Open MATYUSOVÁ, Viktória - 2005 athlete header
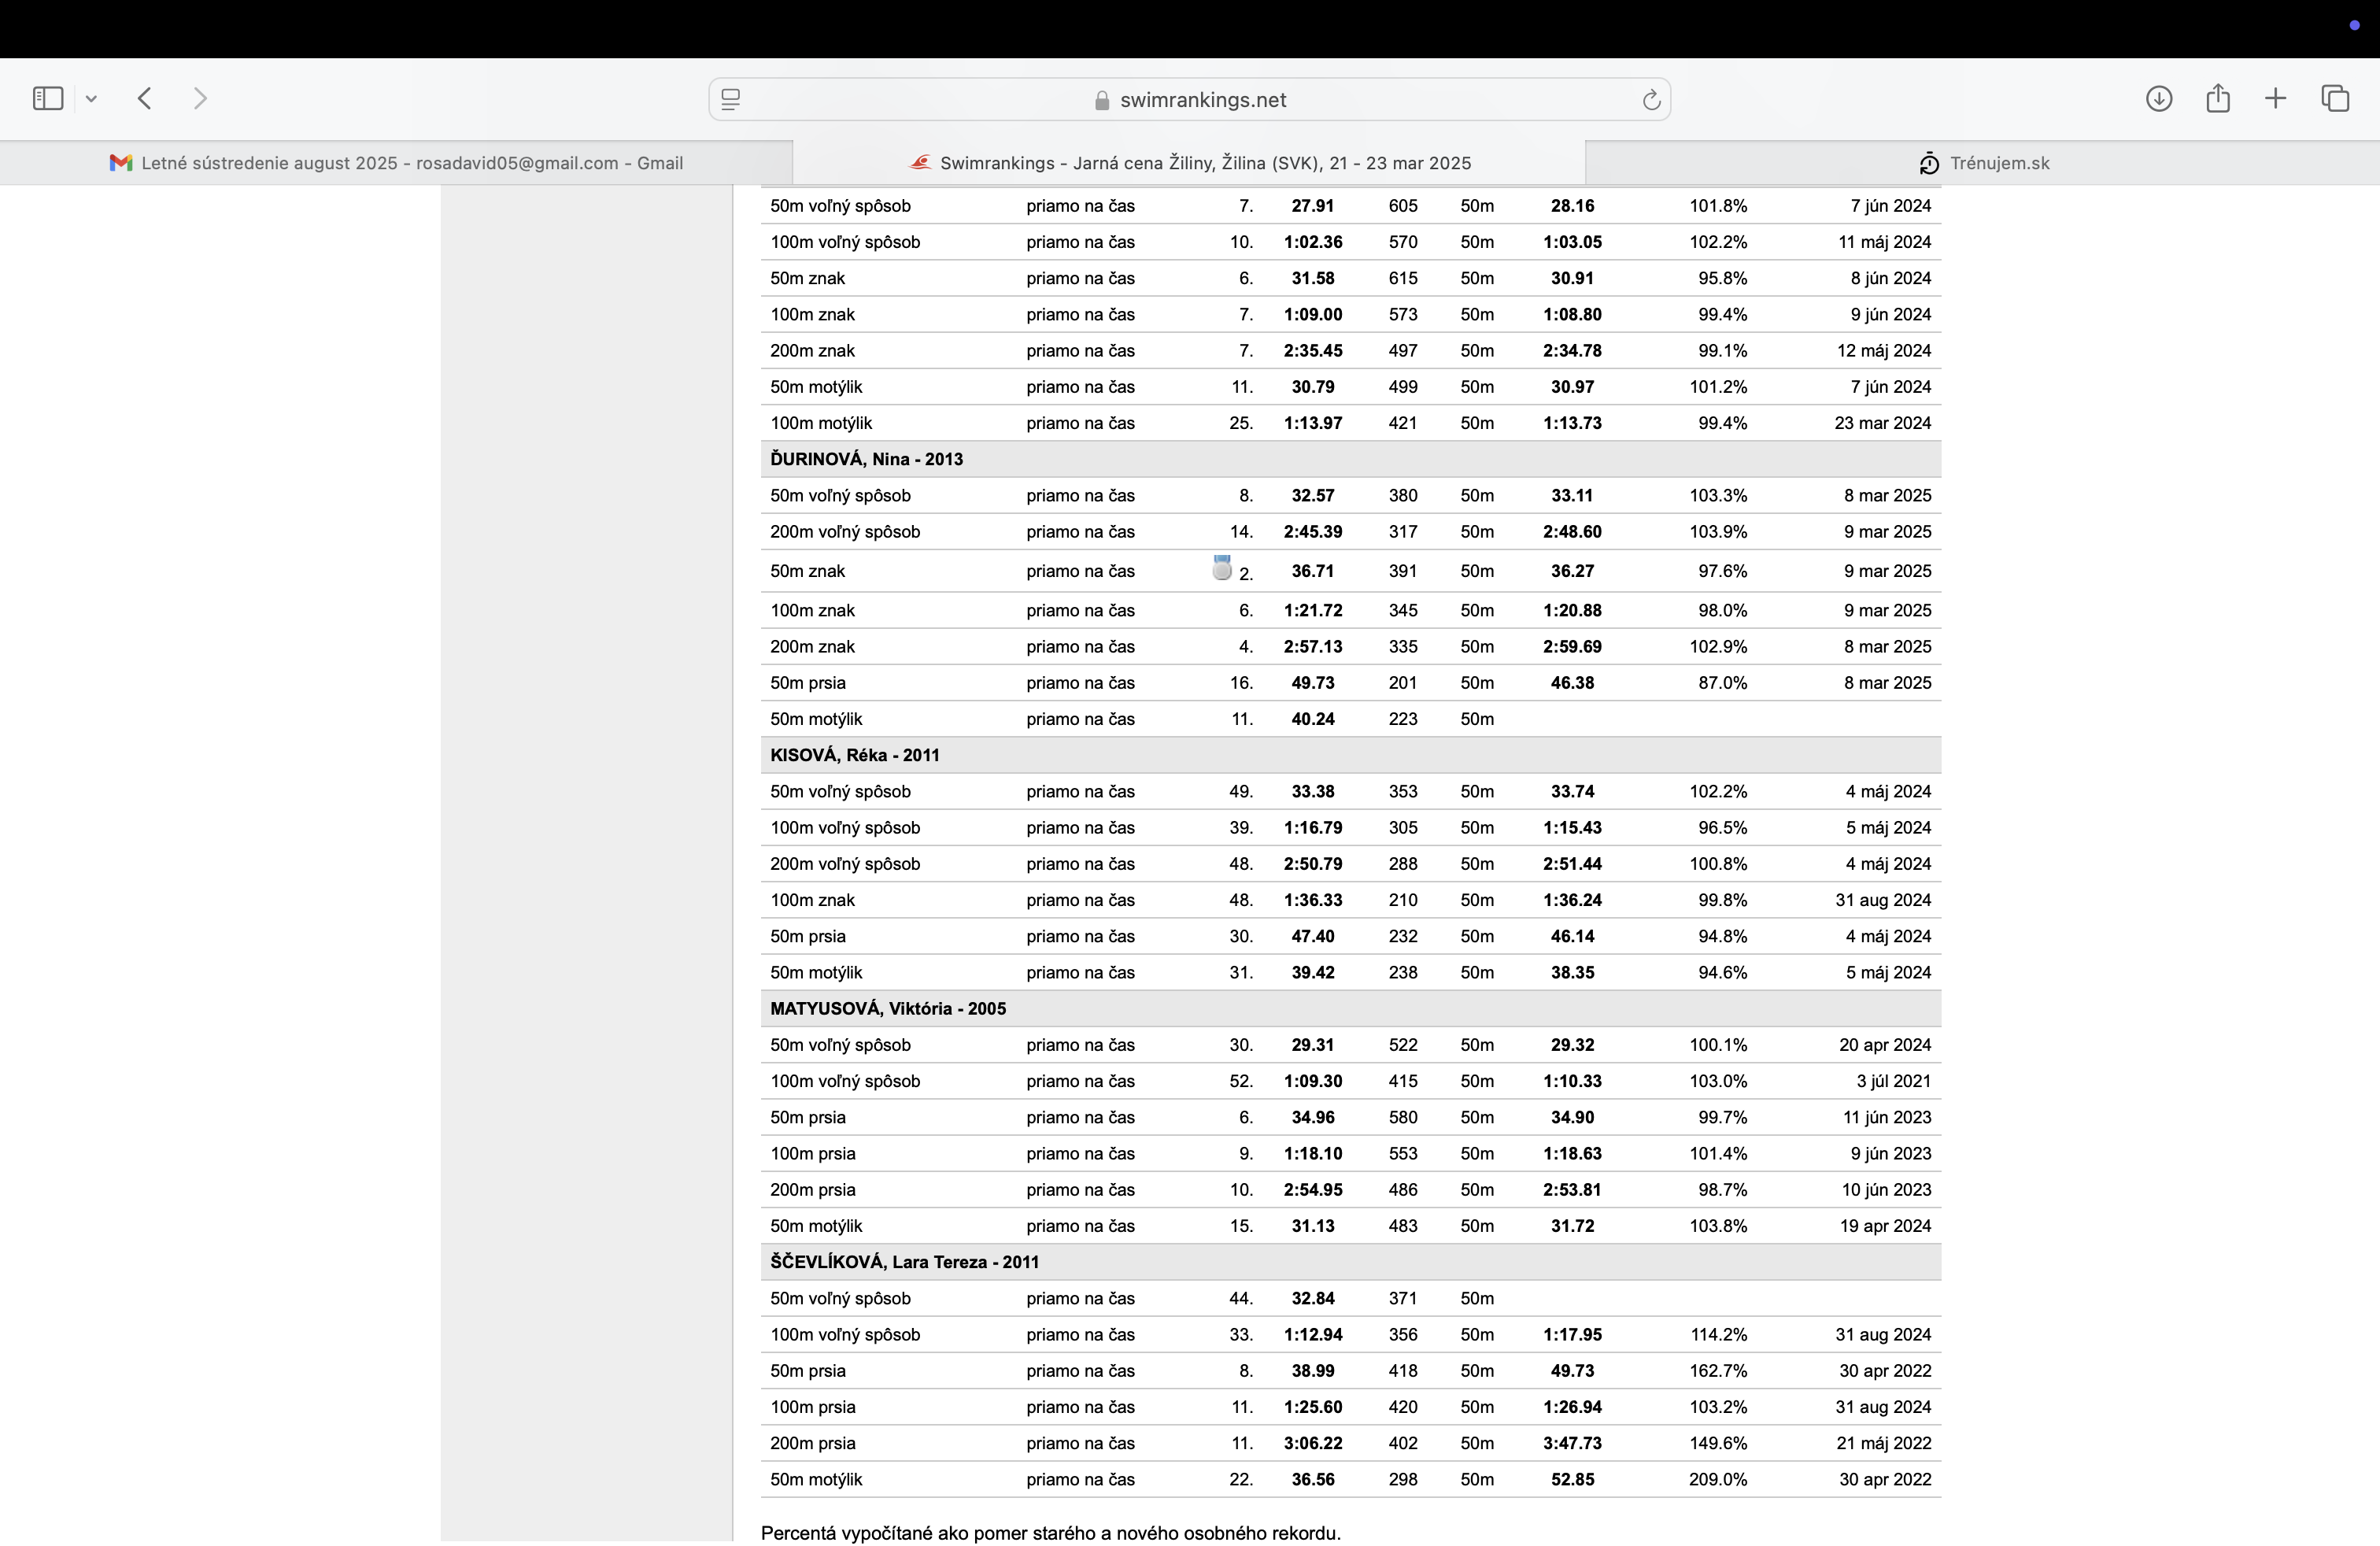The height and width of the screenshot is (1546, 2380). (887, 1008)
